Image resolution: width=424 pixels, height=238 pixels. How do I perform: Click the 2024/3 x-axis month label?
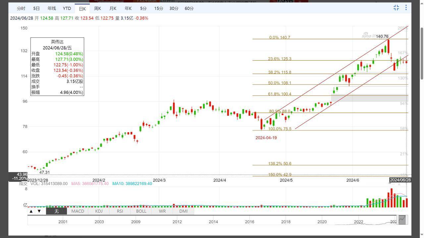(159, 180)
